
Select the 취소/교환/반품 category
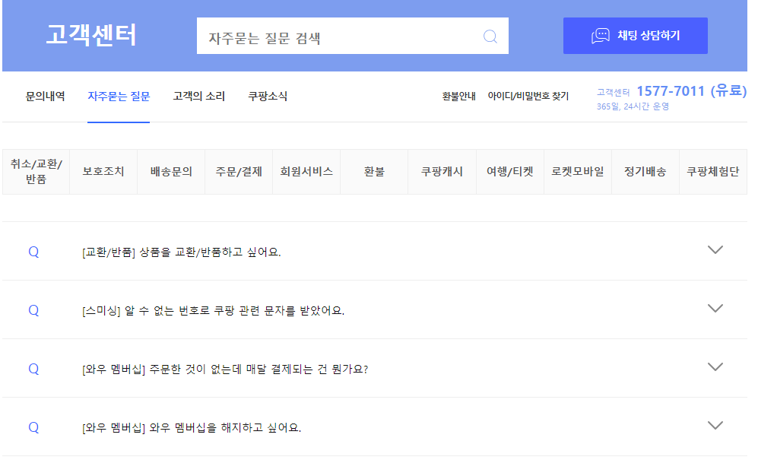[x=36, y=172]
